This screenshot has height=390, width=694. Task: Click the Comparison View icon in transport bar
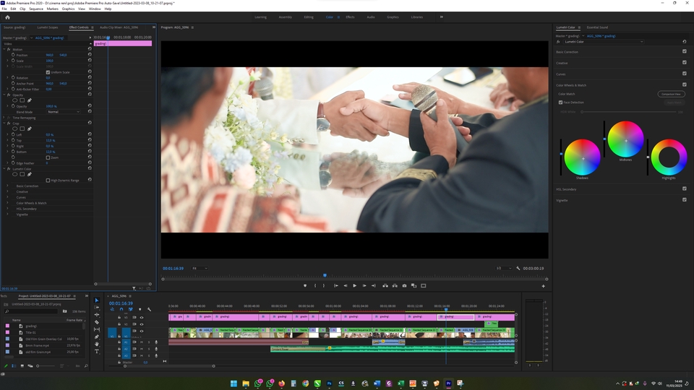click(x=414, y=286)
